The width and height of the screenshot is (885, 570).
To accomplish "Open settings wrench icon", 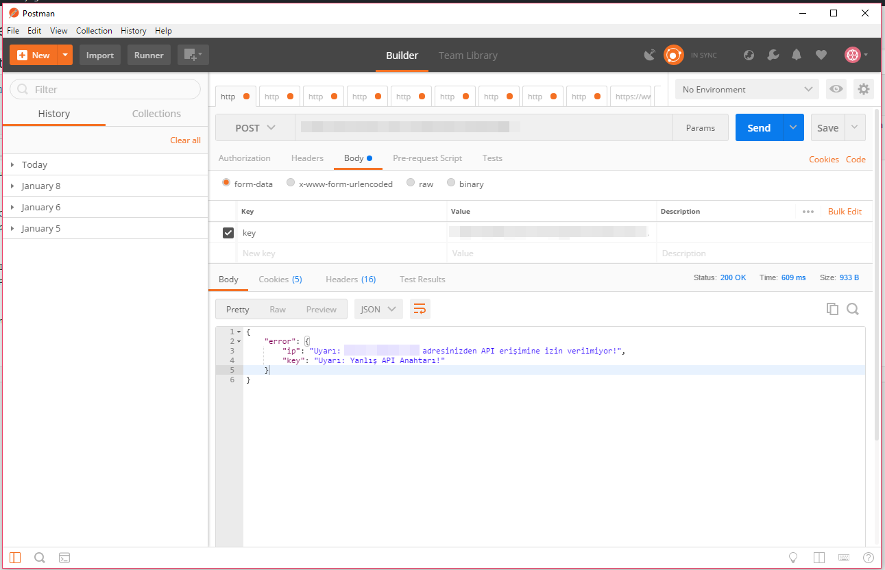I will (773, 55).
